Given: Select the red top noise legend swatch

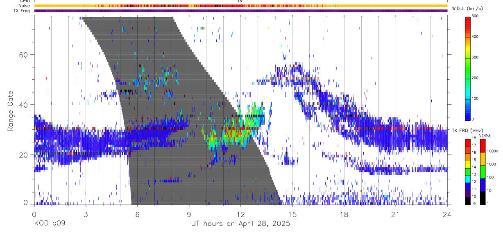Looking at the screenshot, I should click(x=483, y=145).
